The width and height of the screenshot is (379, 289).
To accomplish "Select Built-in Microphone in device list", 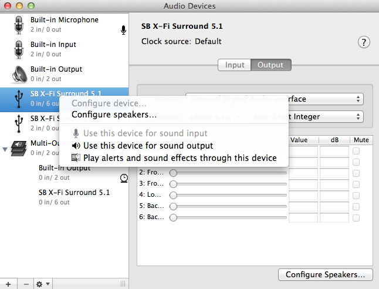I will 65,25.
